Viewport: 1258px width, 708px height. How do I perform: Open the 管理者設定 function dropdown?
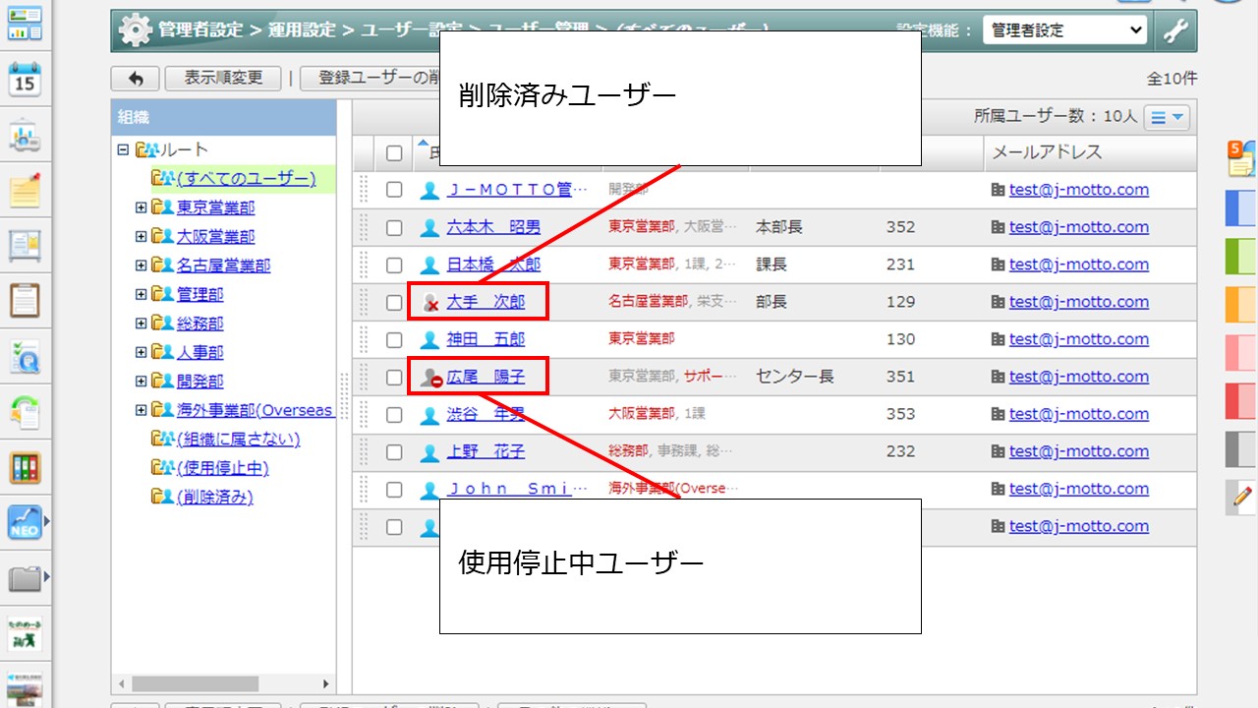1065,30
